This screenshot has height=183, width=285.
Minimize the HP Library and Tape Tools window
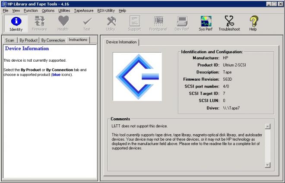click(269, 4)
